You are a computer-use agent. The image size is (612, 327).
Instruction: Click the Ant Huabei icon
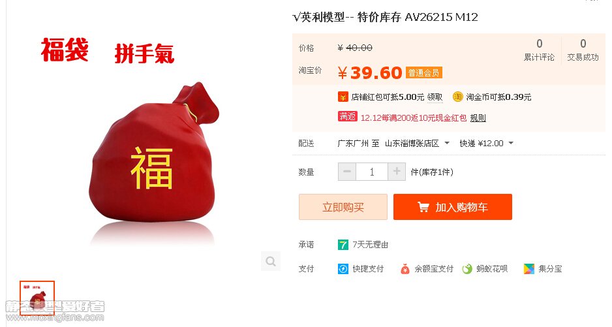tap(467, 269)
